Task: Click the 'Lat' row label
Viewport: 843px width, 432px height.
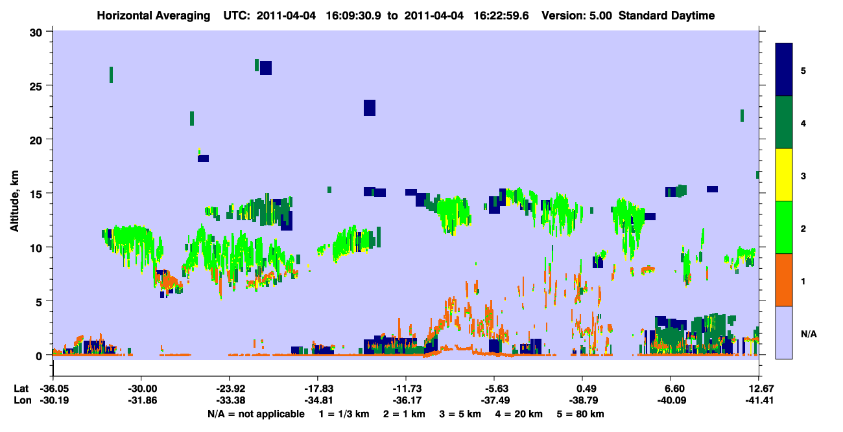Action: (21, 389)
